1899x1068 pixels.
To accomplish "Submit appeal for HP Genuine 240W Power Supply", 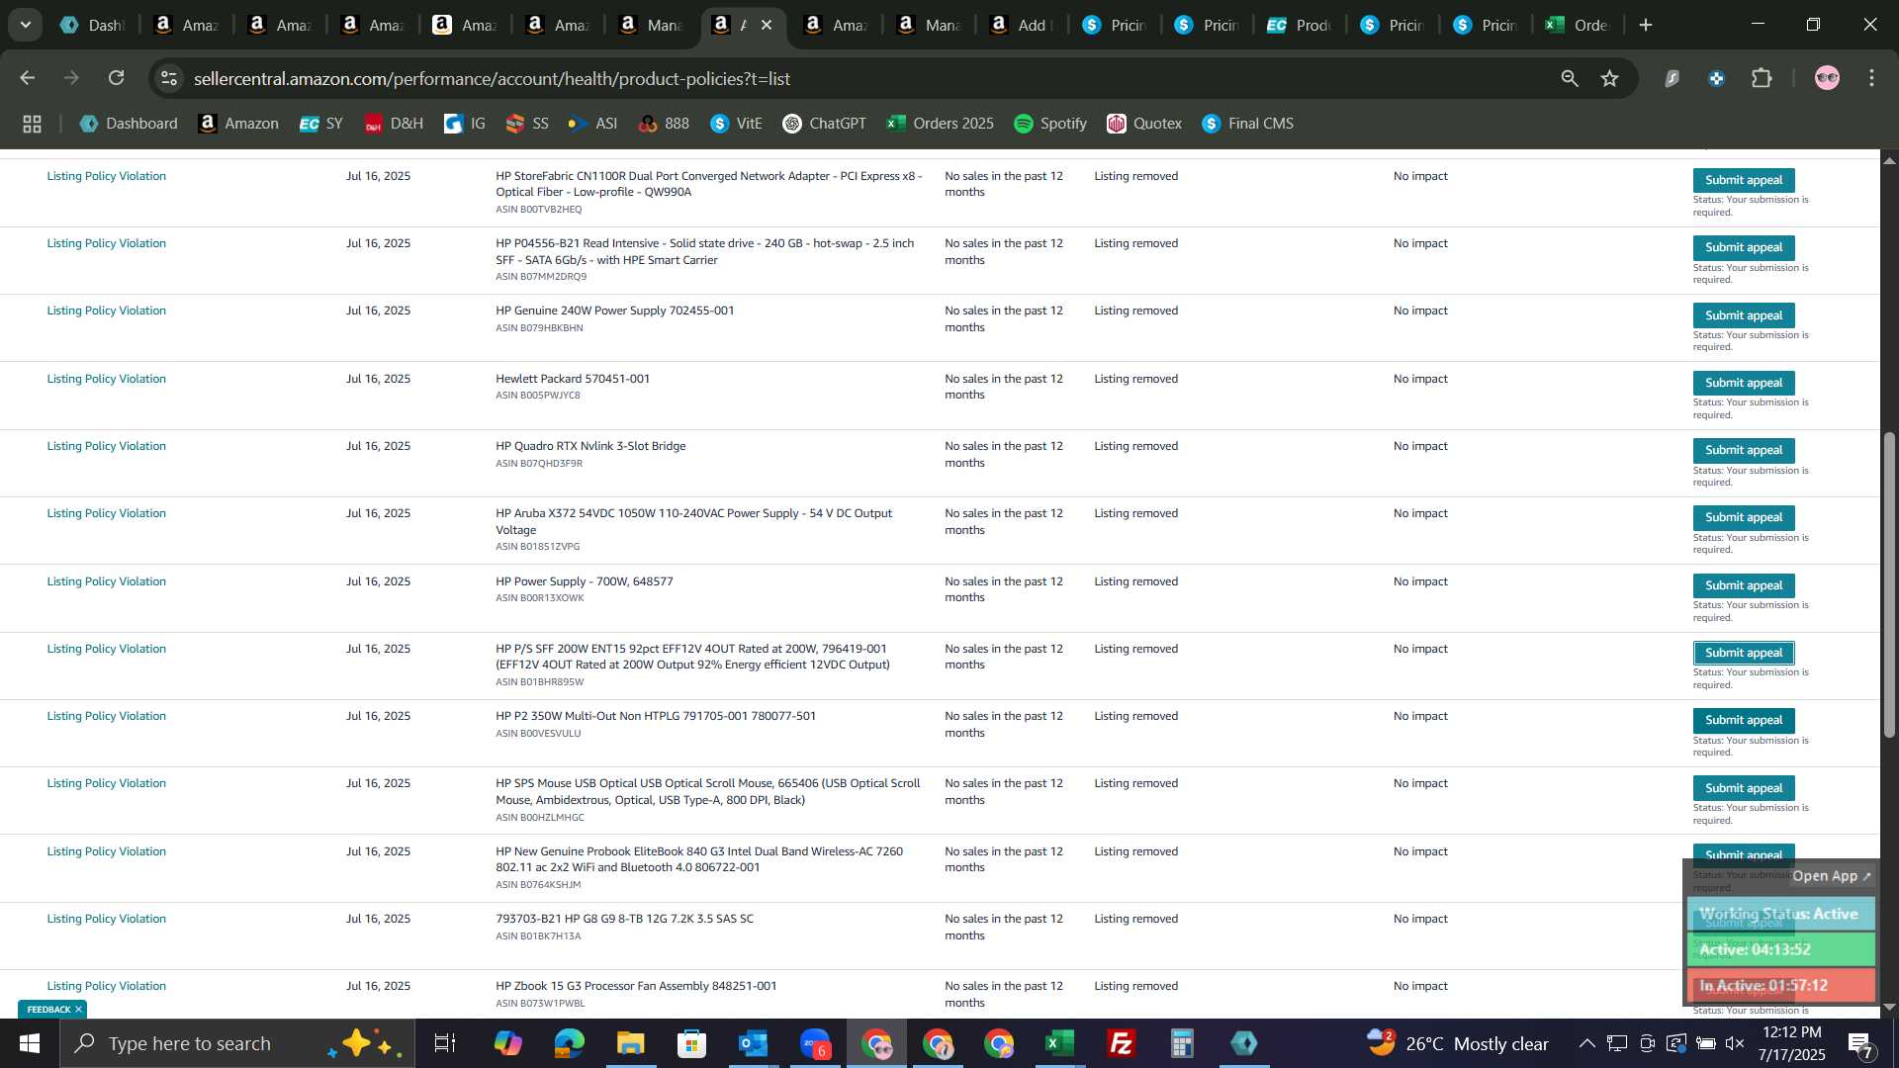I will click(x=1743, y=315).
